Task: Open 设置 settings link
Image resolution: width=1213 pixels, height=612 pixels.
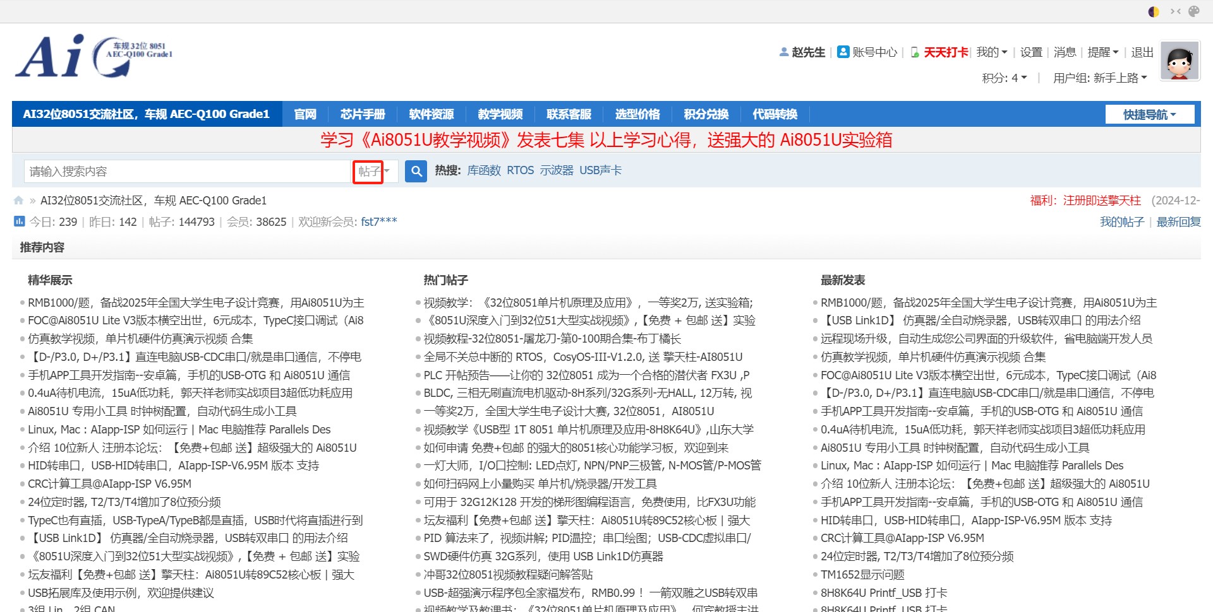Action: pos(1031,52)
